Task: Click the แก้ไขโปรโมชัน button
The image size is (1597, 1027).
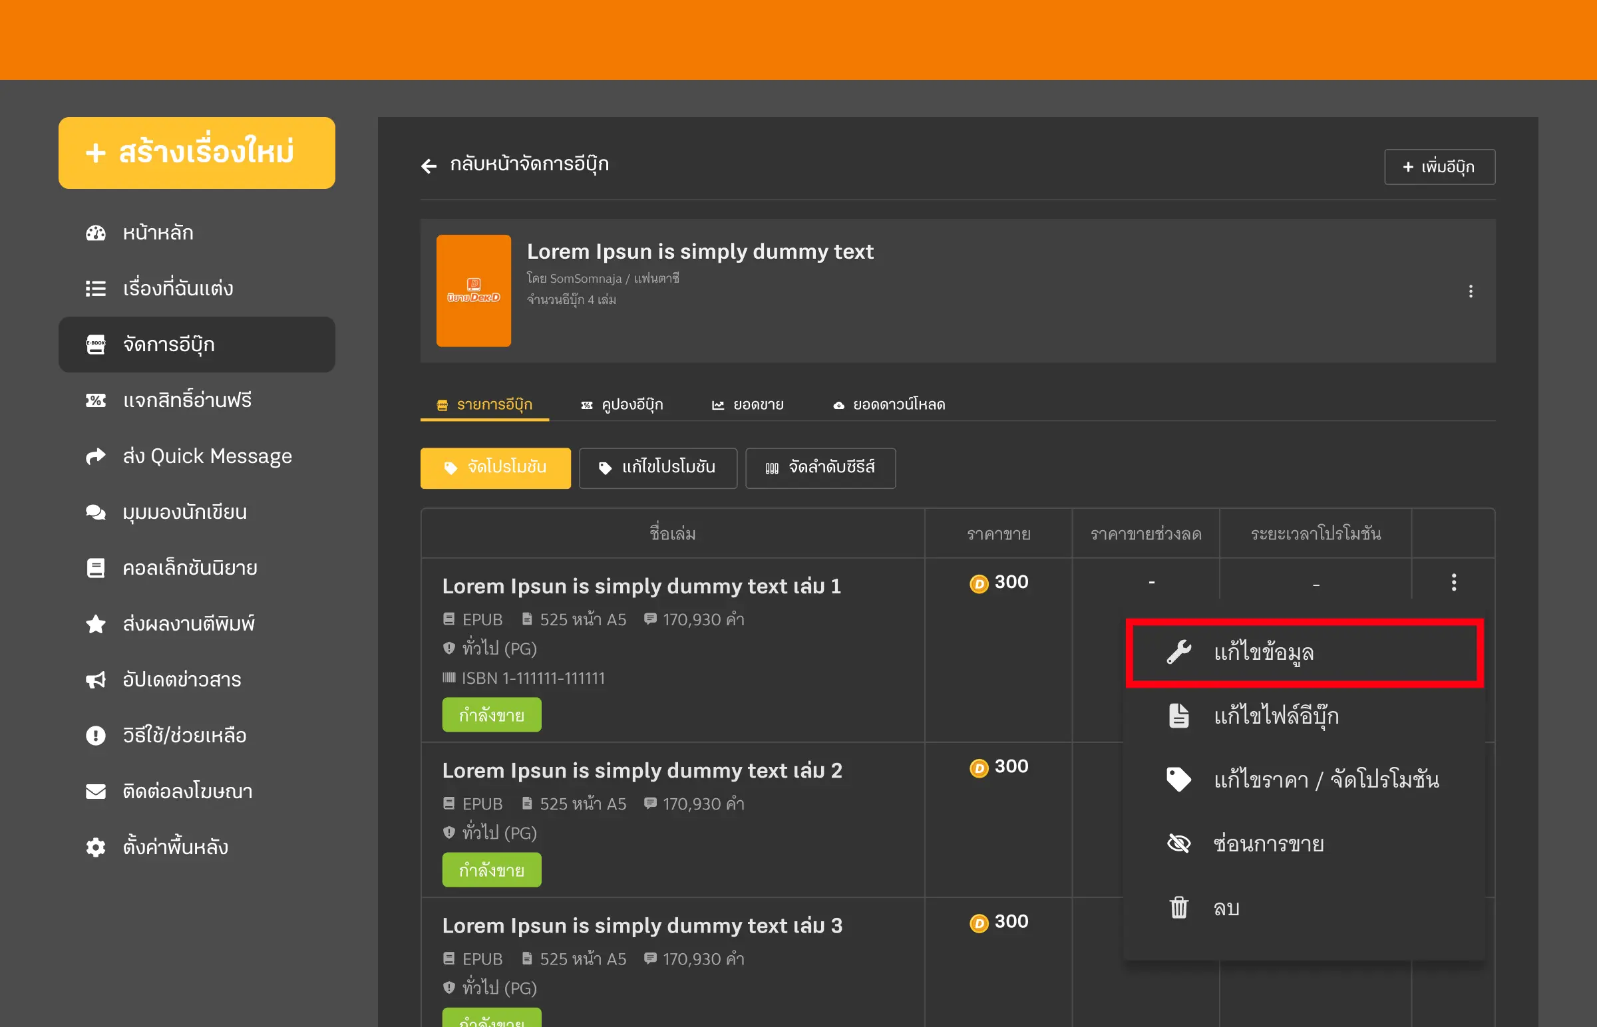Action: point(657,468)
